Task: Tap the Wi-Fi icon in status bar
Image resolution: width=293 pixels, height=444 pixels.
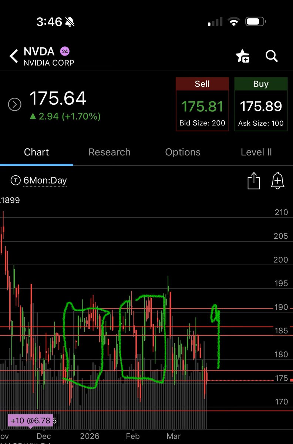Action: point(234,22)
